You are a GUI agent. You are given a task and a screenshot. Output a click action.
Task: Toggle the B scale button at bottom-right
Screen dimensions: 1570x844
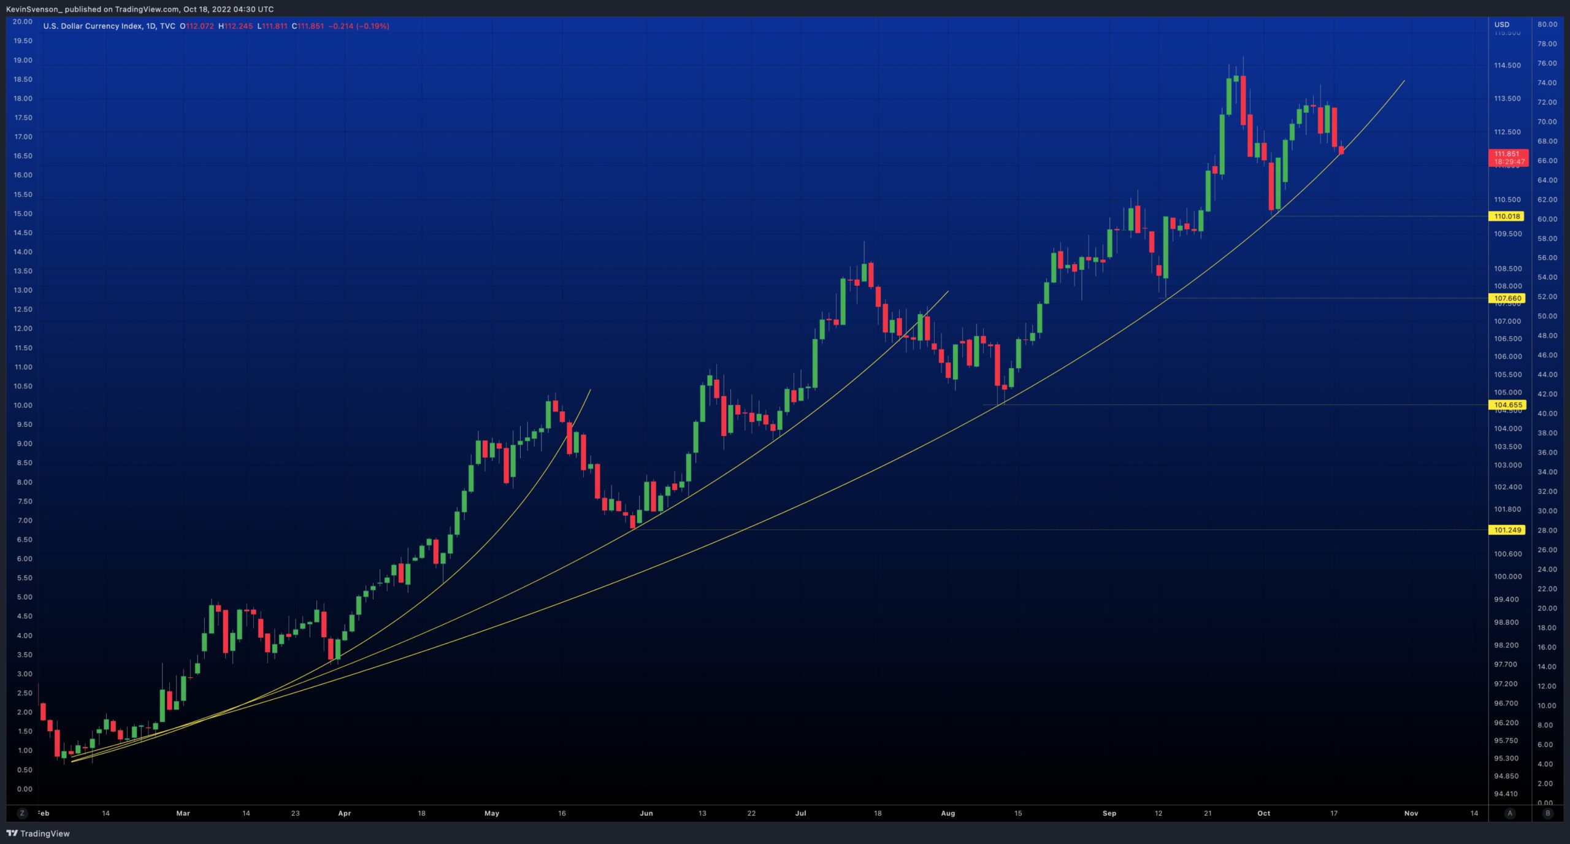point(1548,813)
